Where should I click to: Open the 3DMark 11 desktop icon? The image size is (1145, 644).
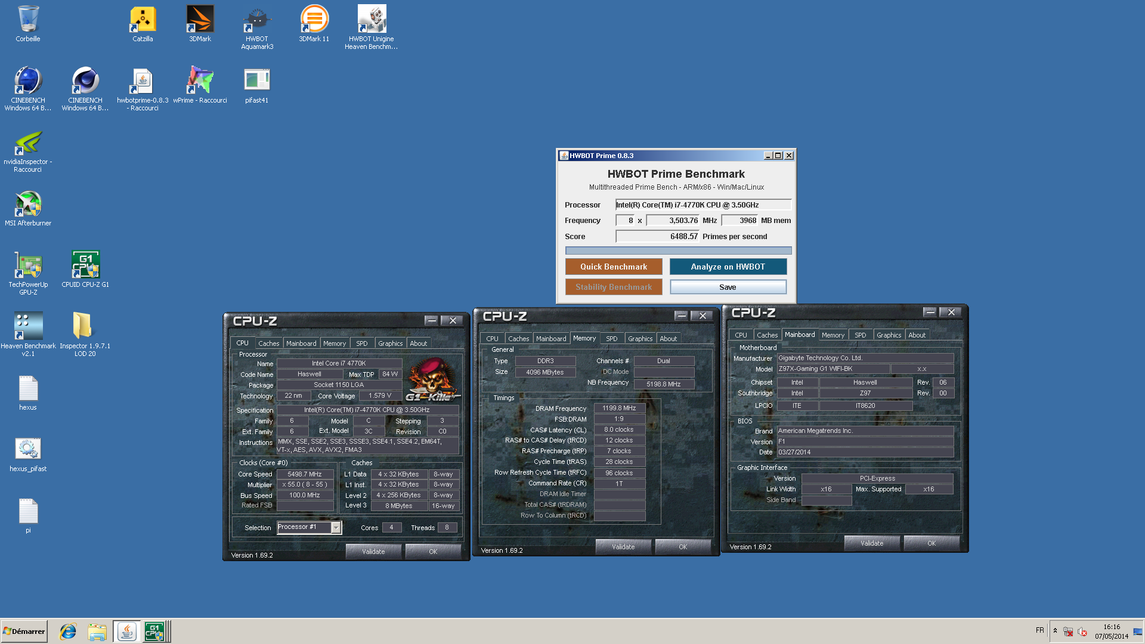(314, 24)
